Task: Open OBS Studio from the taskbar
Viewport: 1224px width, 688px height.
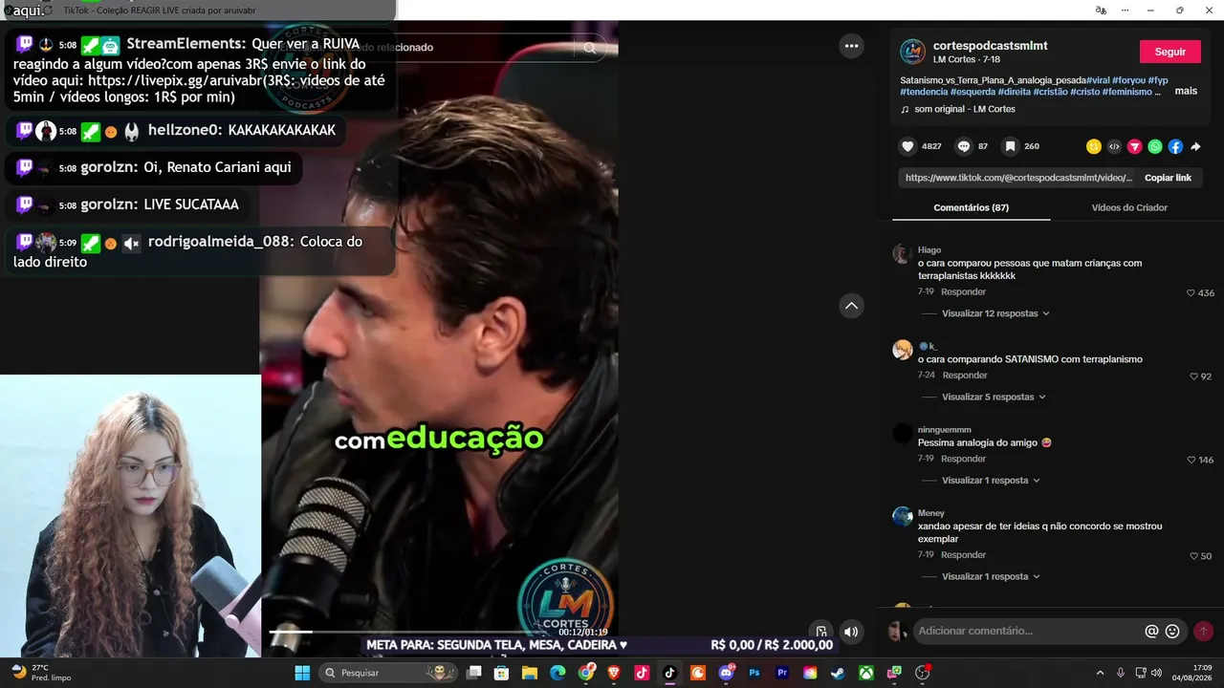Action: point(922,673)
